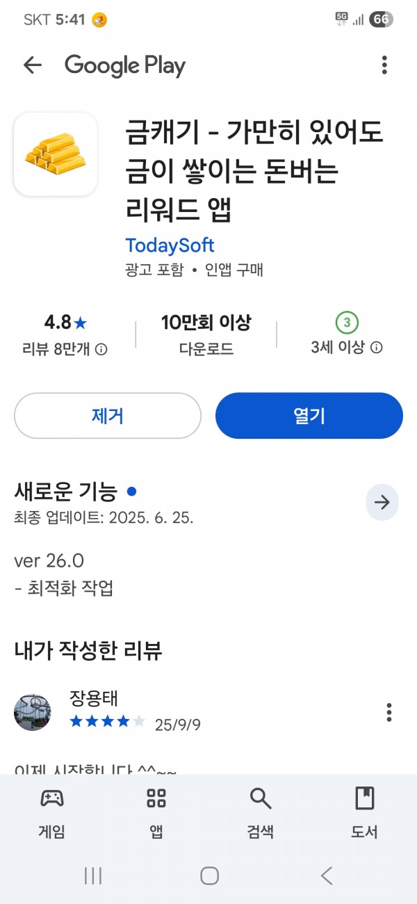Tap the Android home button
Image resolution: width=417 pixels, height=904 pixels.
209,875
